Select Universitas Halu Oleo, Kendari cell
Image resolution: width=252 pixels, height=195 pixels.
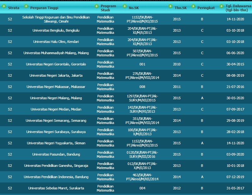point(56,42)
